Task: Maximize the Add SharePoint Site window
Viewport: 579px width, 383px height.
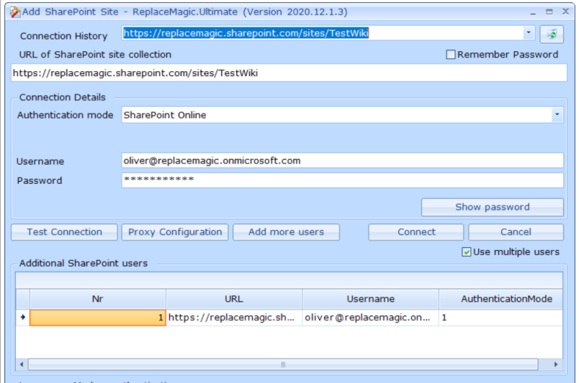Action: (x=549, y=11)
